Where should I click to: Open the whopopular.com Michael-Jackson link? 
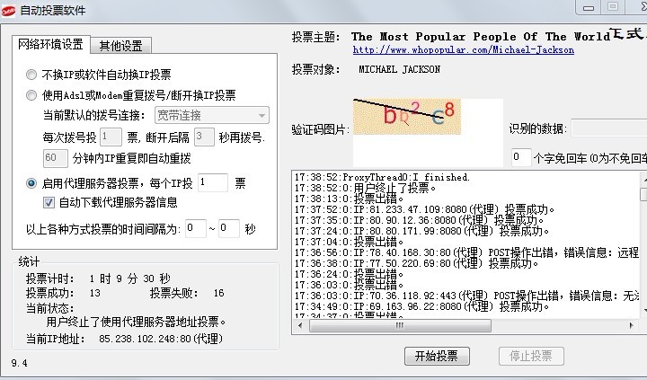click(x=464, y=50)
